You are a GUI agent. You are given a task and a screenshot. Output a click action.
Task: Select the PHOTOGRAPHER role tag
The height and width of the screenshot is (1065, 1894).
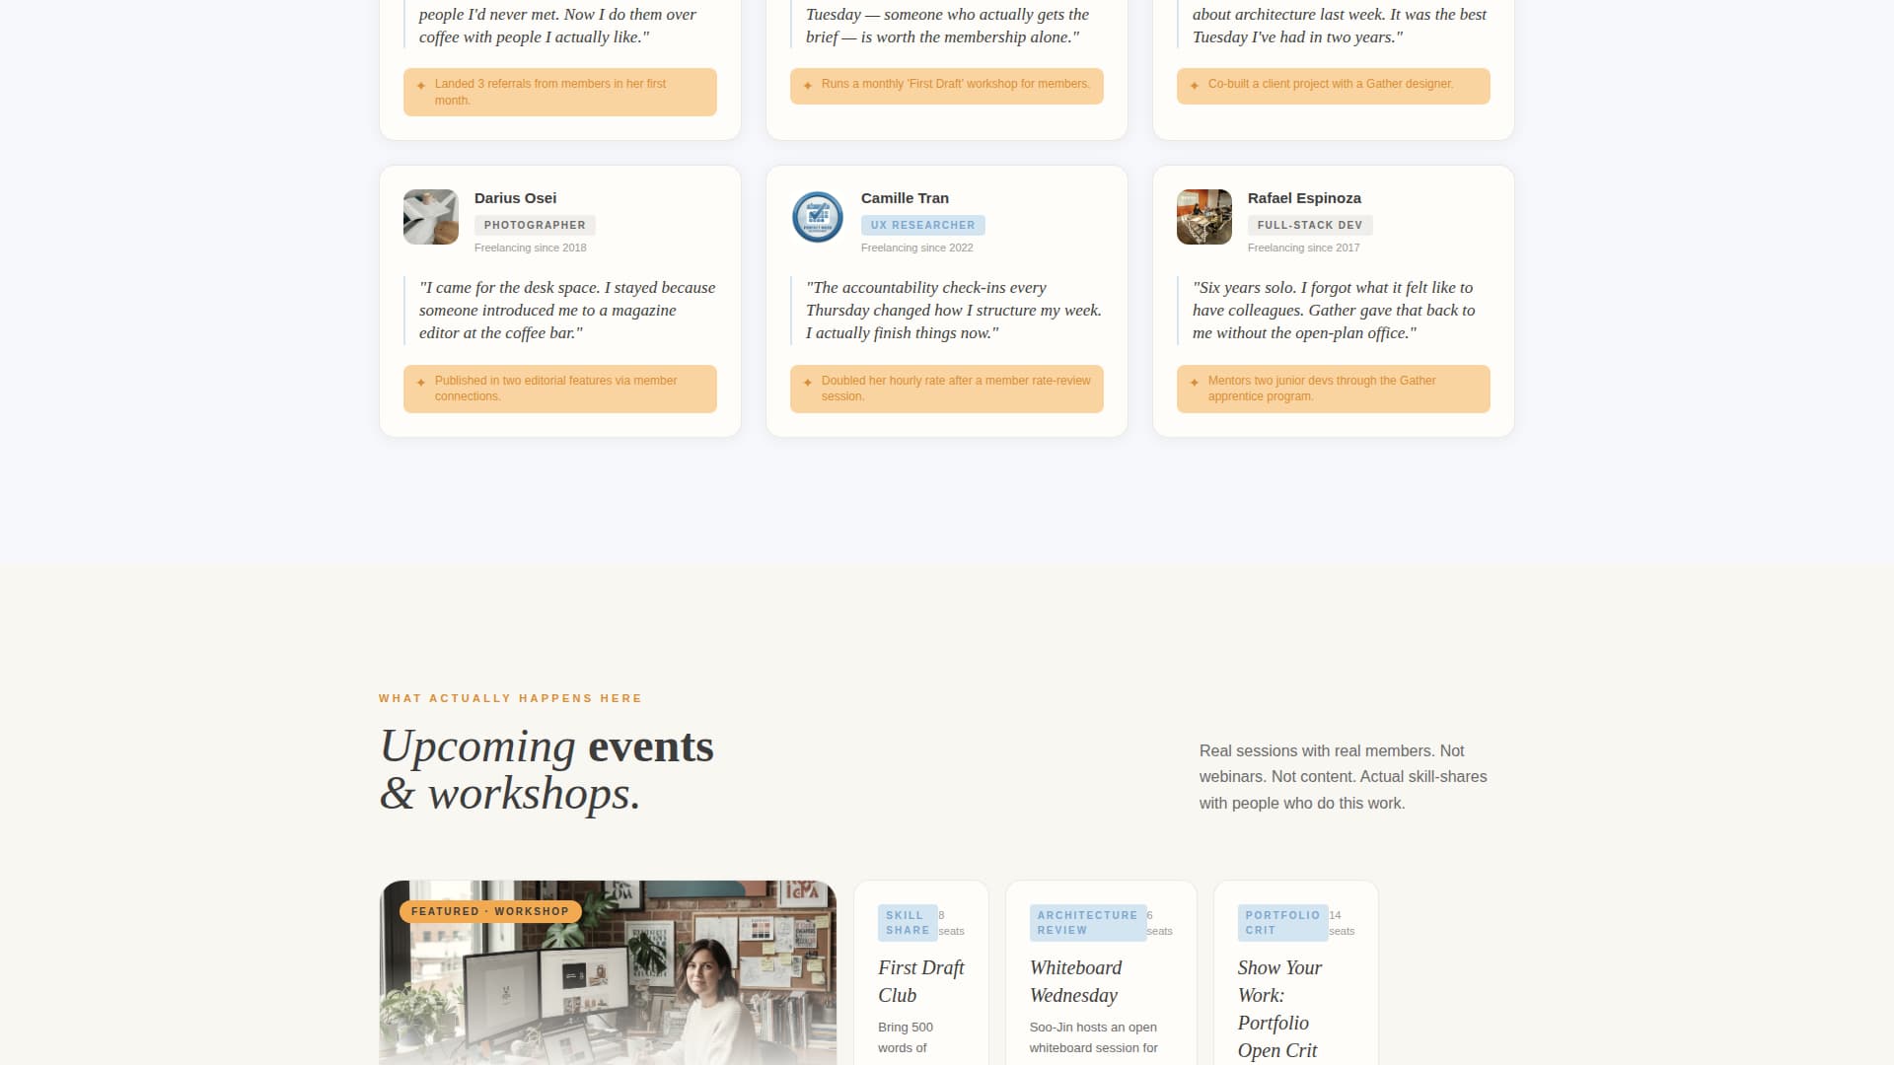click(535, 225)
